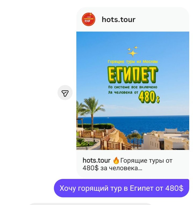Click the white resort buildings in the photo
The width and height of the screenshot is (193, 205).
click(x=166, y=140)
